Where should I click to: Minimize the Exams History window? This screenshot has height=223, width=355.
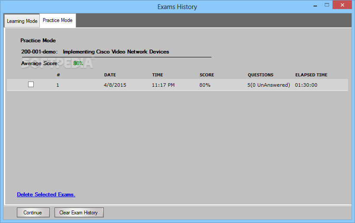[315, 6]
